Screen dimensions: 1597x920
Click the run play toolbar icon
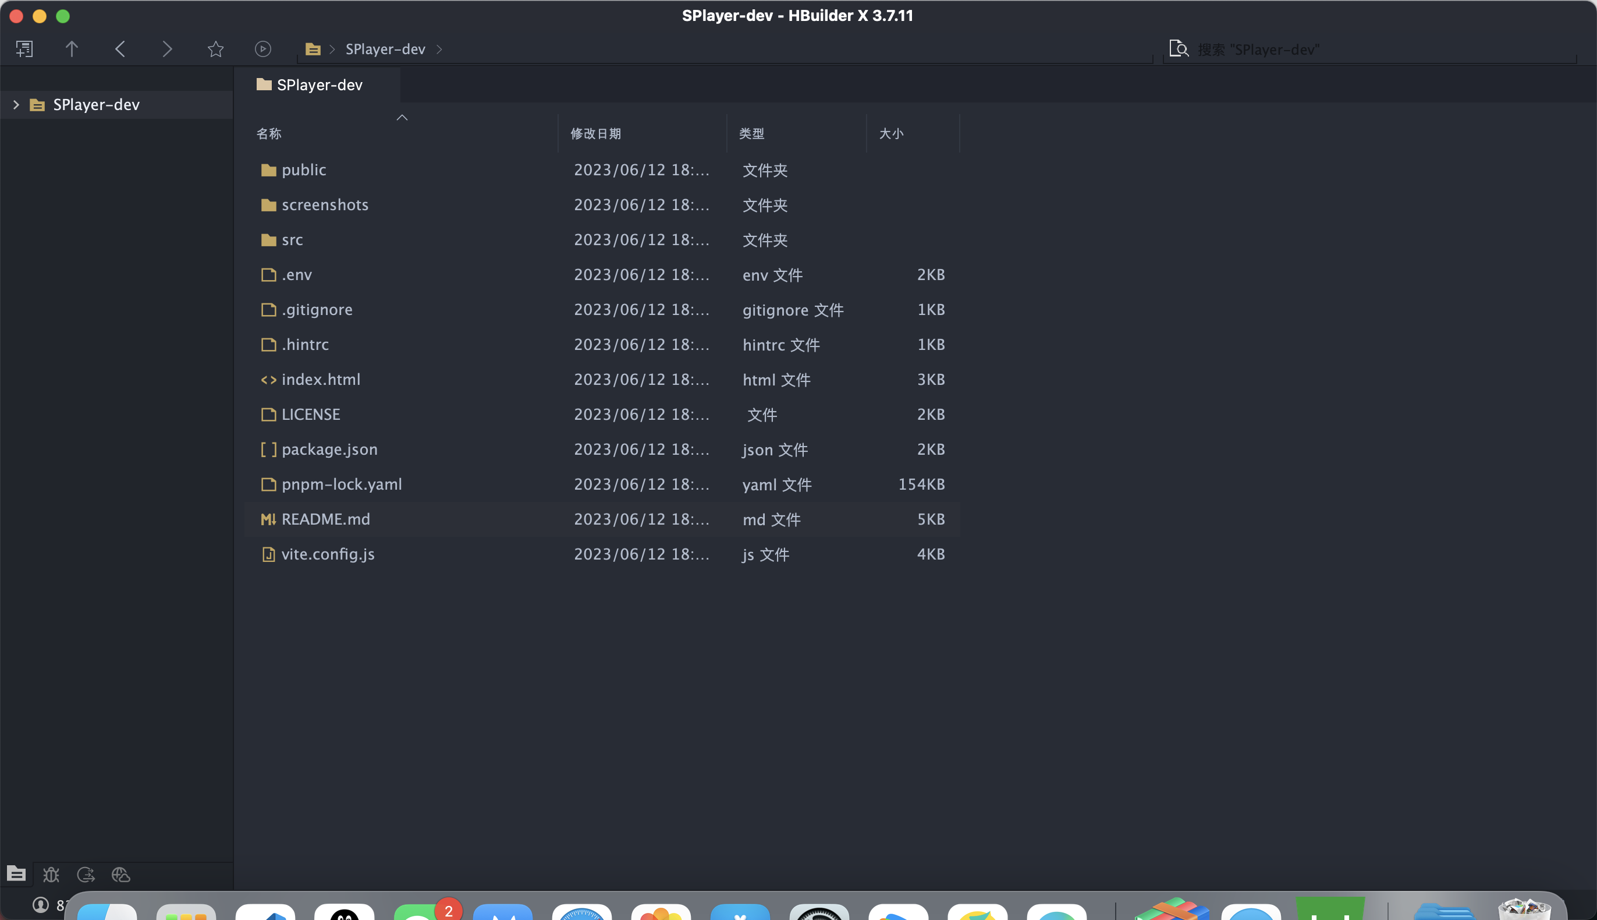(x=262, y=49)
